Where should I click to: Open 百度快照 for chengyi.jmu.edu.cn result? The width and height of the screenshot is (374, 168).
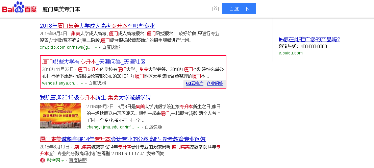154,127
